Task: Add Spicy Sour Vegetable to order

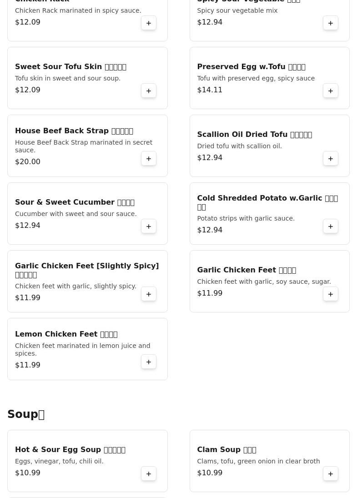Action: (331, 23)
